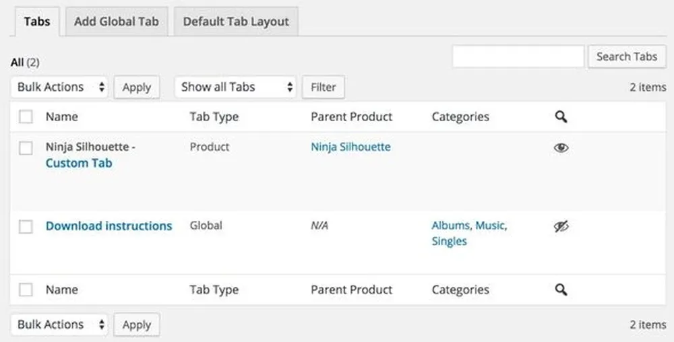Open the Download instructions tab link
Viewport: 674px width, 342px height.
[109, 226]
